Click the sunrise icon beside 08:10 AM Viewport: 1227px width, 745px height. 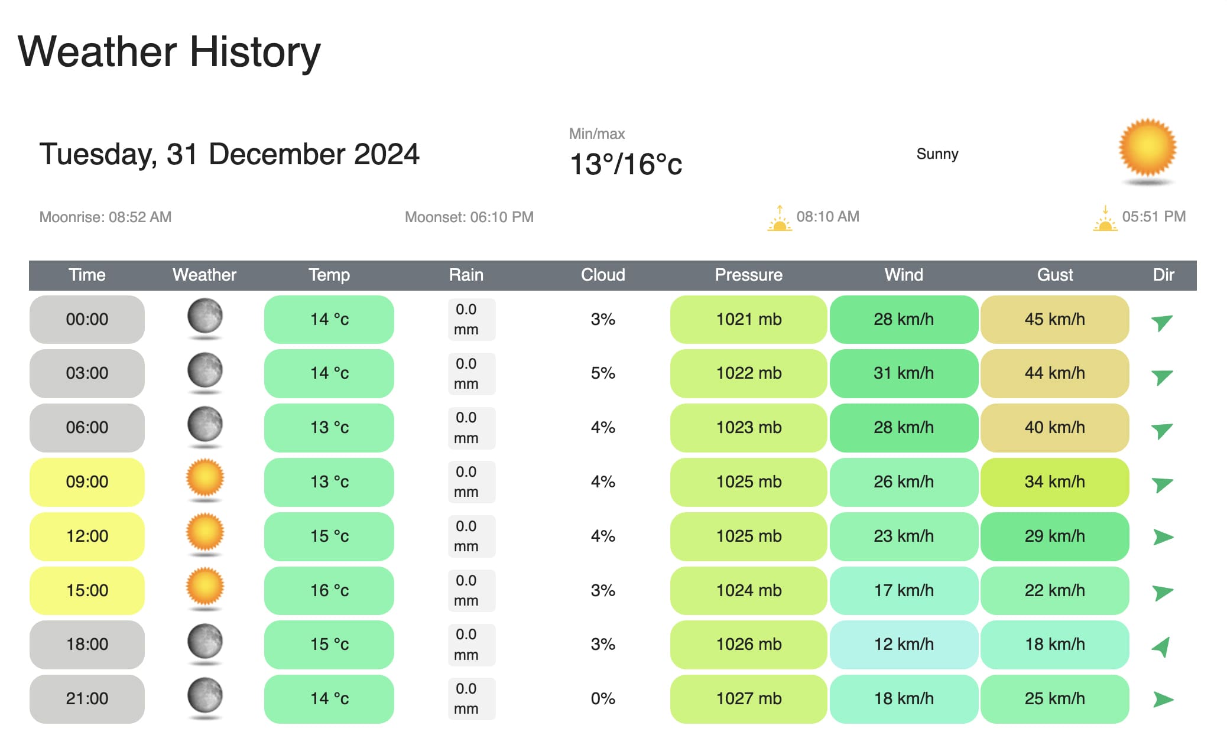[780, 218]
